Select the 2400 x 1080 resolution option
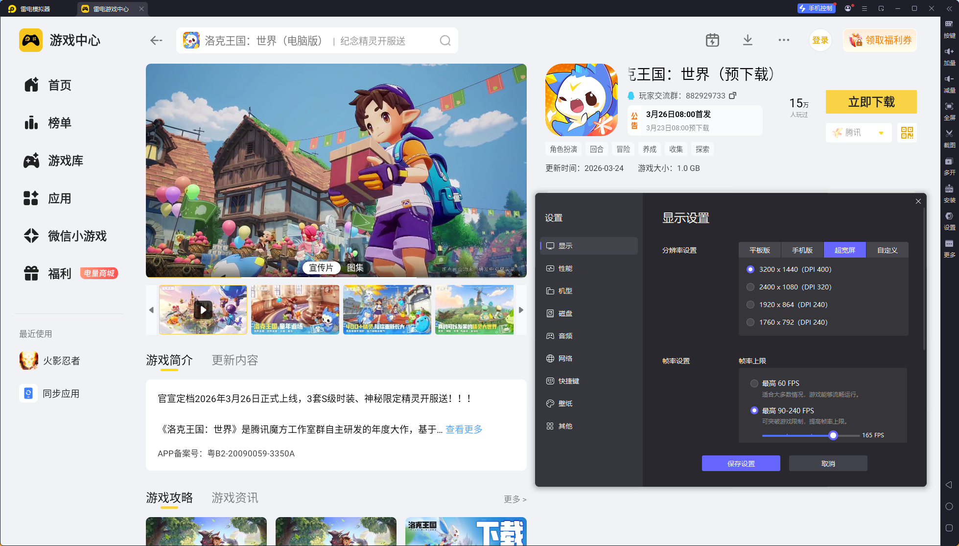The width and height of the screenshot is (959, 546). point(750,287)
